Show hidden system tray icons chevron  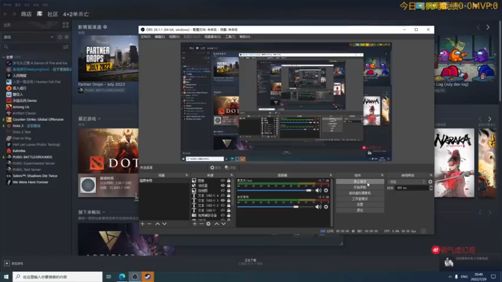[450, 276]
